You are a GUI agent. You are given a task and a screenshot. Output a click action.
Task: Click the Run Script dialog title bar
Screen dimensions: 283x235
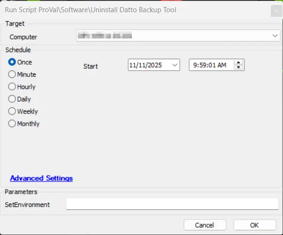pyautogui.click(x=117, y=9)
